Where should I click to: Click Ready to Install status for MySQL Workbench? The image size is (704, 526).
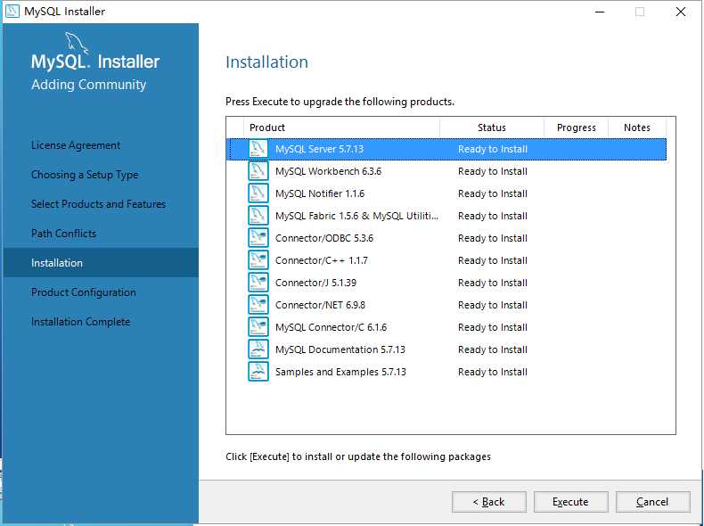493,171
